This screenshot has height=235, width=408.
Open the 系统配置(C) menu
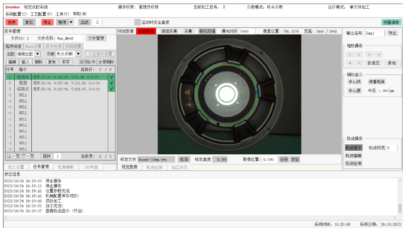tap(16, 14)
